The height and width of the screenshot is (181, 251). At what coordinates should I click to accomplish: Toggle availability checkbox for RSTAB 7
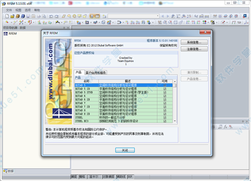[165, 103]
